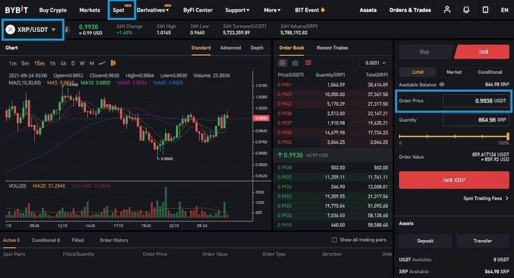
Task: Show combined buy and sell order book
Action: click(x=282, y=63)
